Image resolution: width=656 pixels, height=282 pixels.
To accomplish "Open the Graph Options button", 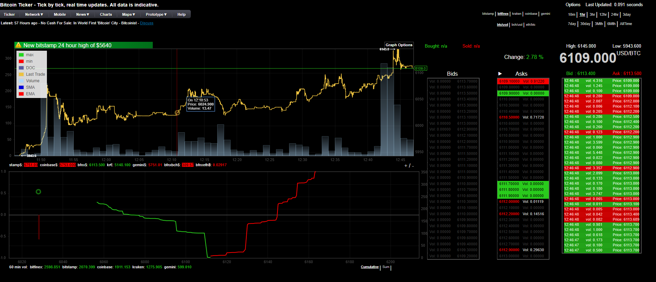I will coord(399,45).
